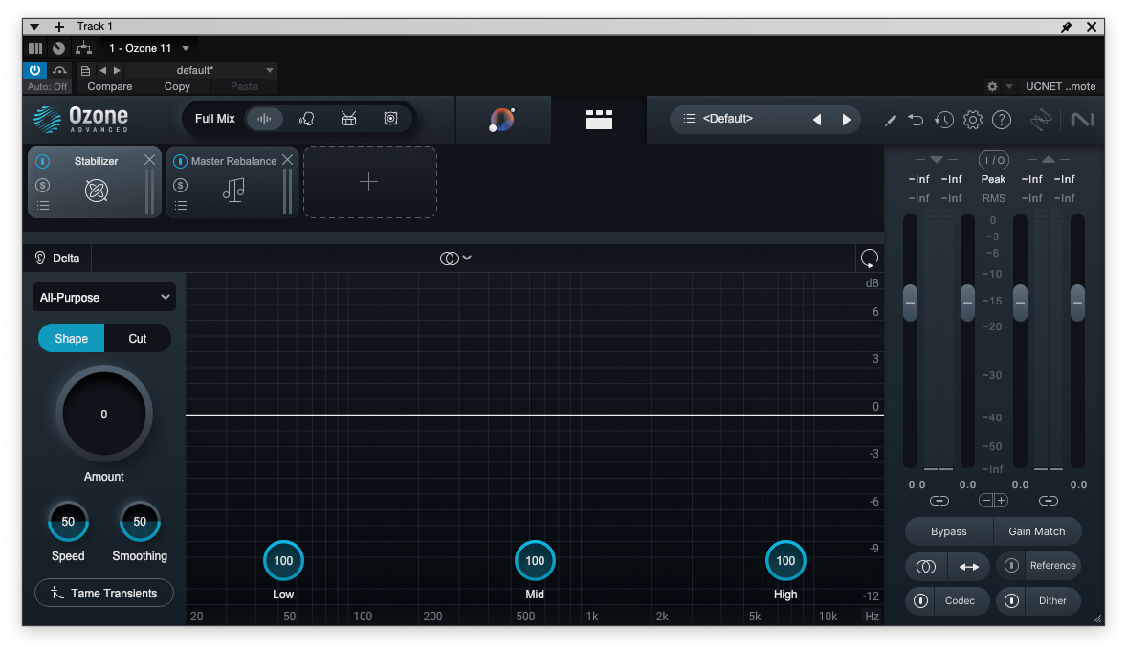The height and width of the screenshot is (652, 1127).
Task: Select the Low band node
Action: coord(283,561)
